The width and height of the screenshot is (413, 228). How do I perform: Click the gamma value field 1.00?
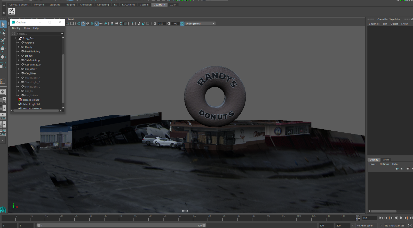pos(175,23)
